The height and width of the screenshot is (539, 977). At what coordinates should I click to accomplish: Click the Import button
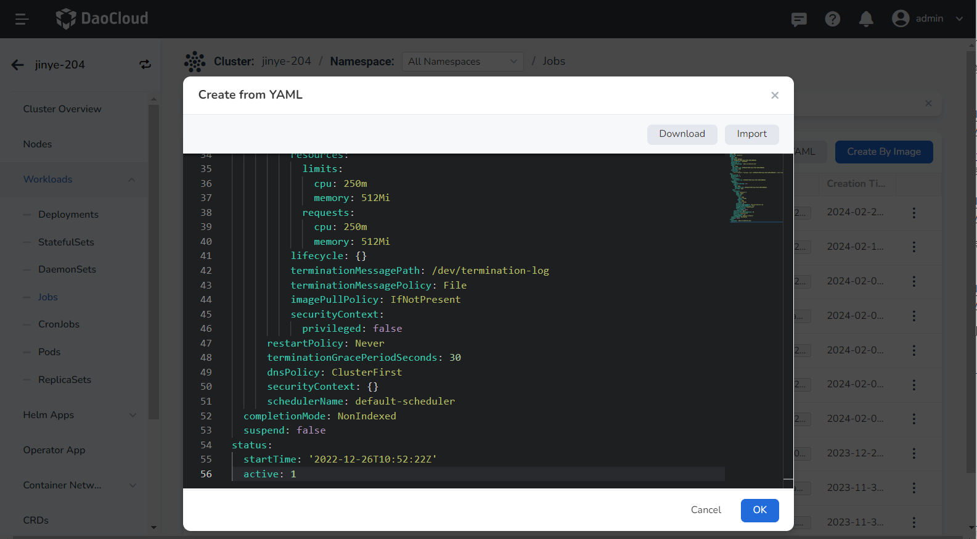click(x=751, y=134)
